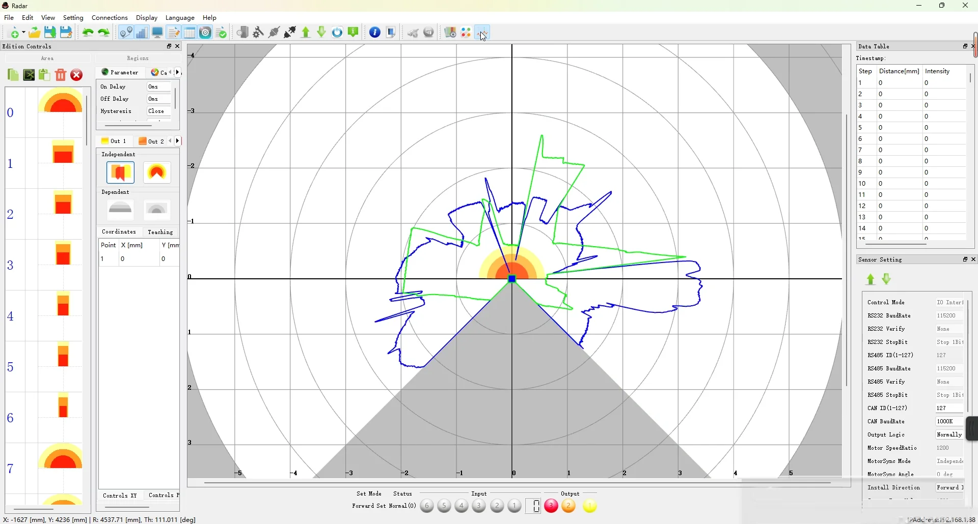Click the green download arrow in toolbar

tap(321, 33)
